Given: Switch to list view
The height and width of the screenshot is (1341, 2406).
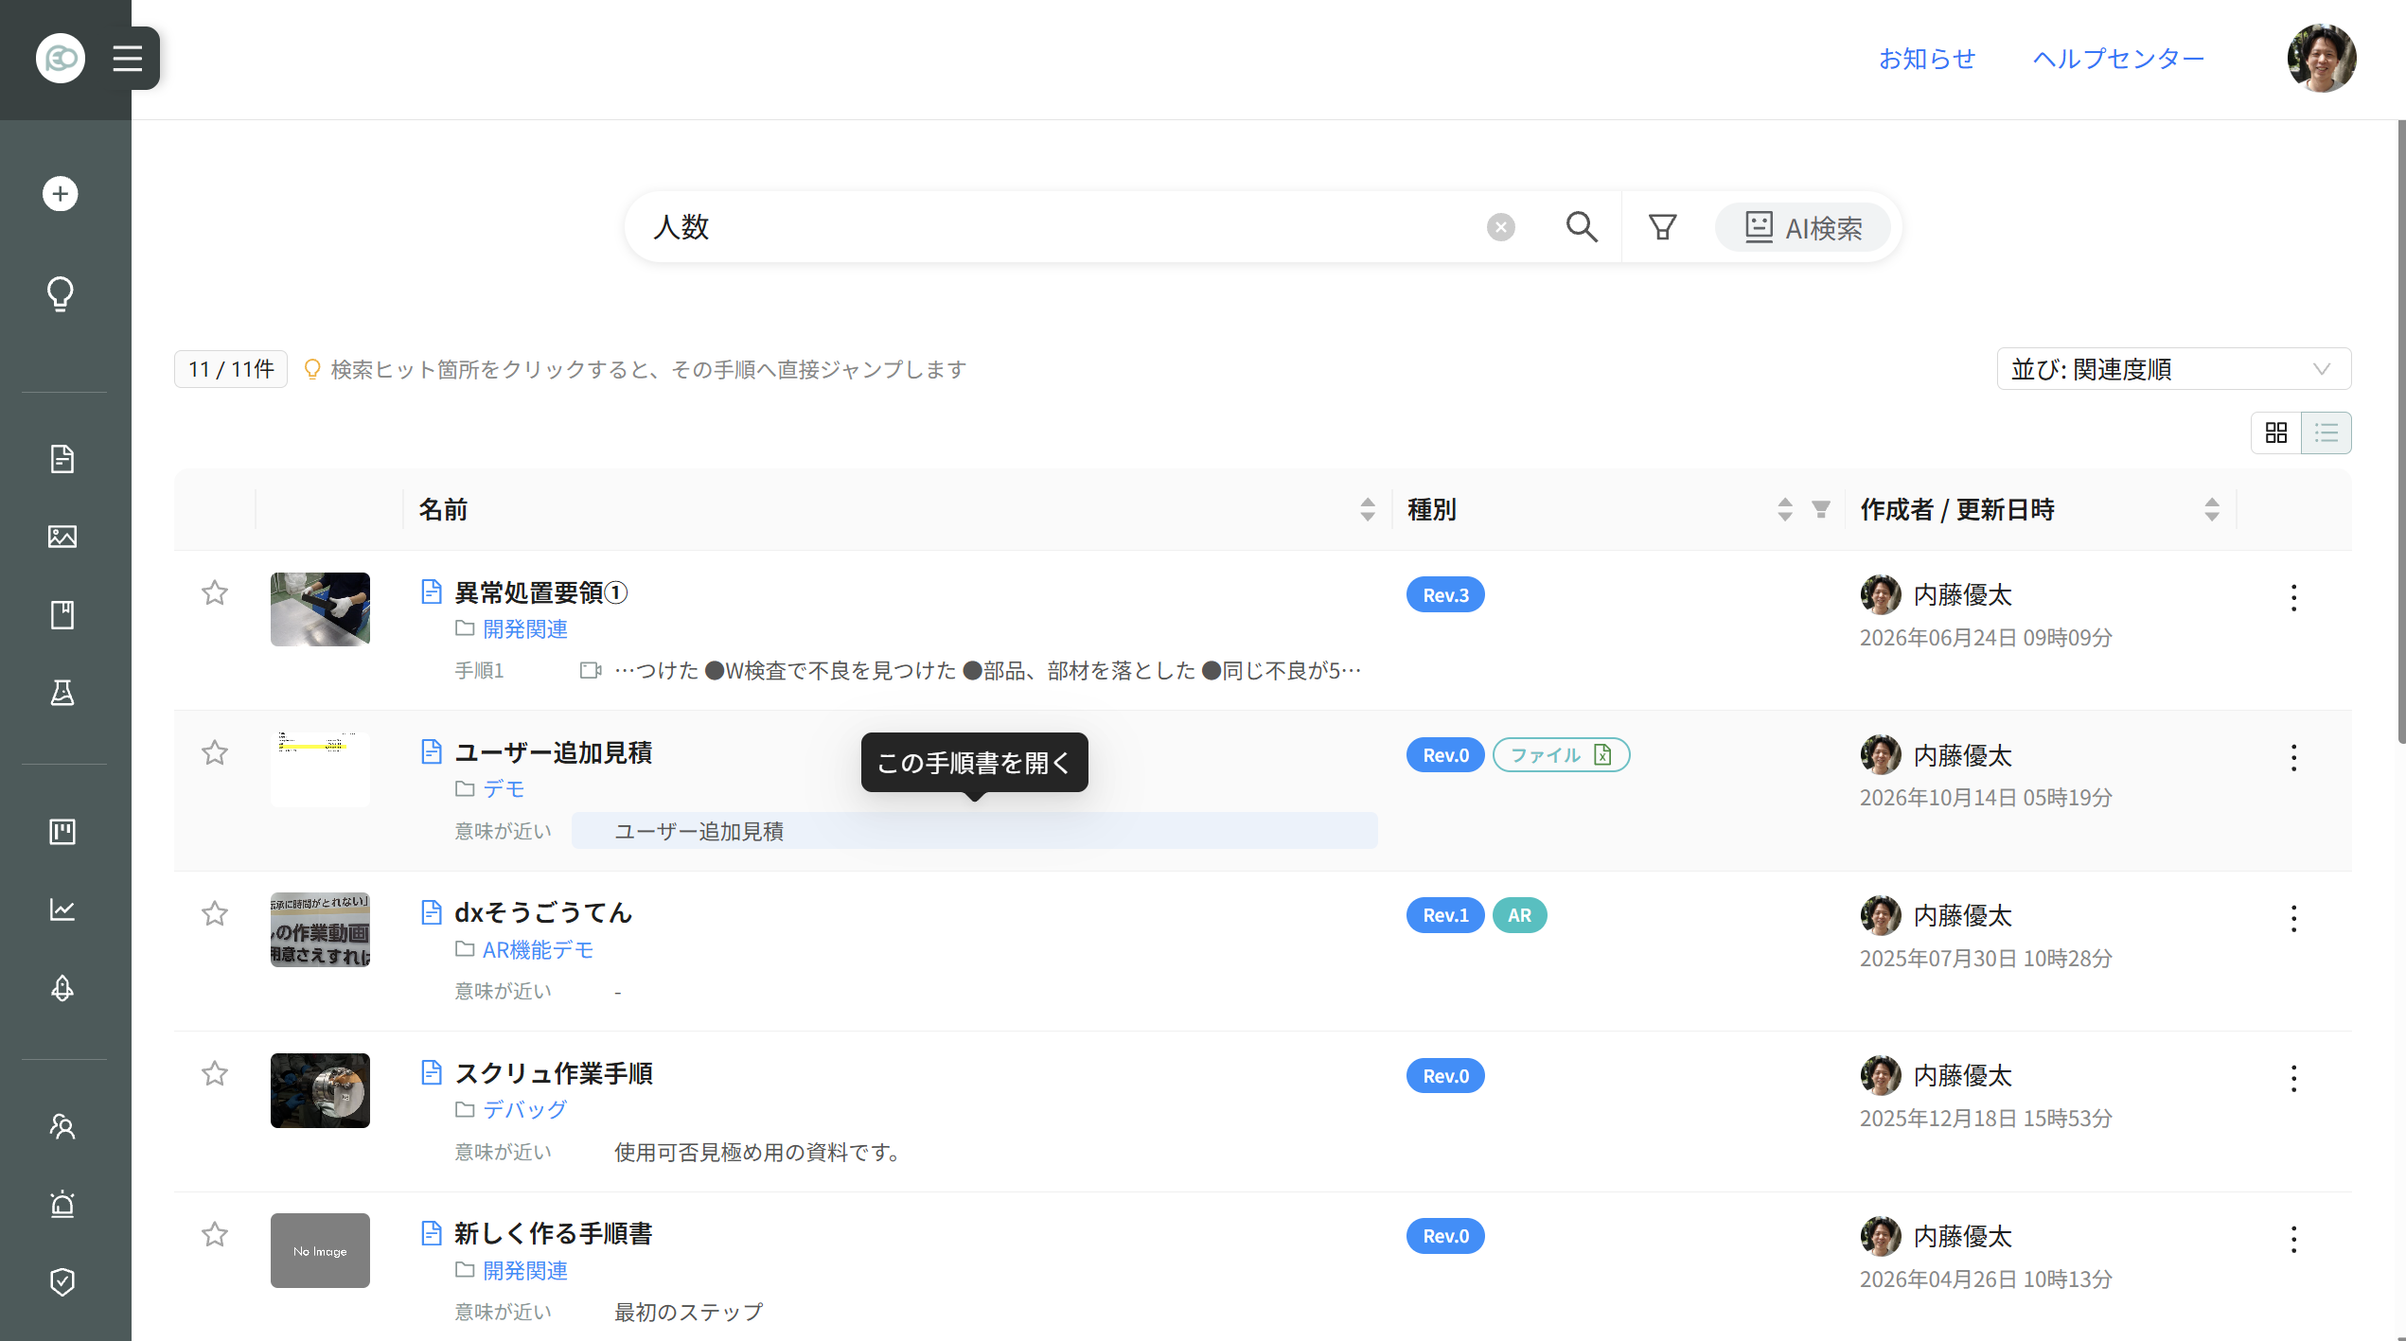Looking at the screenshot, I should (2326, 432).
